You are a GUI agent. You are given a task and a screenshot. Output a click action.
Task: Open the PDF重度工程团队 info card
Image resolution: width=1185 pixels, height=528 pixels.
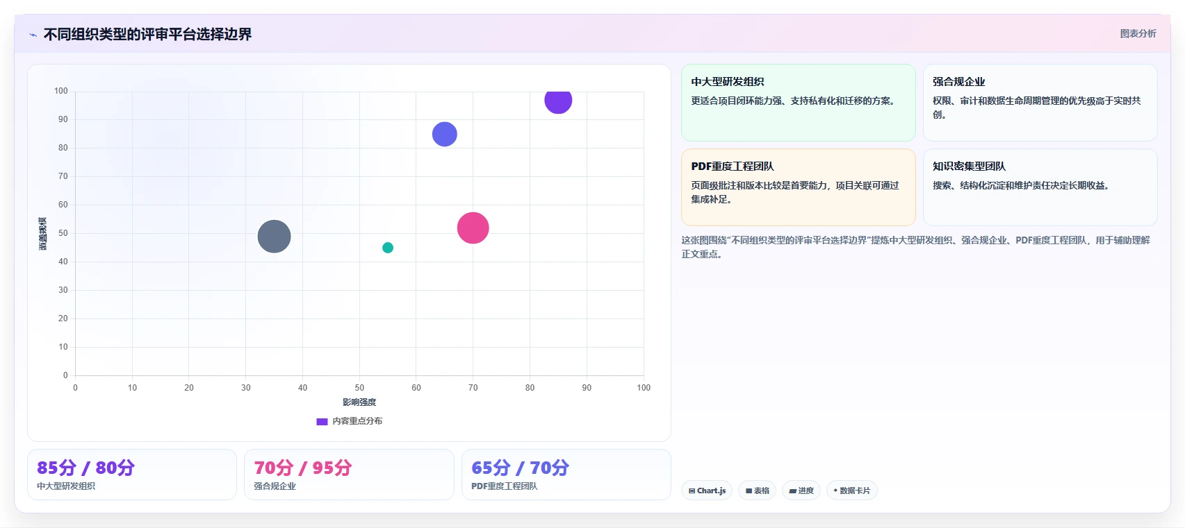pyautogui.click(x=799, y=187)
